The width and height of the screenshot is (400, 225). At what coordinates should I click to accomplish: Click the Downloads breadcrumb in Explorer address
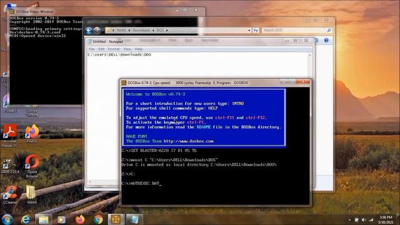click(x=141, y=31)
